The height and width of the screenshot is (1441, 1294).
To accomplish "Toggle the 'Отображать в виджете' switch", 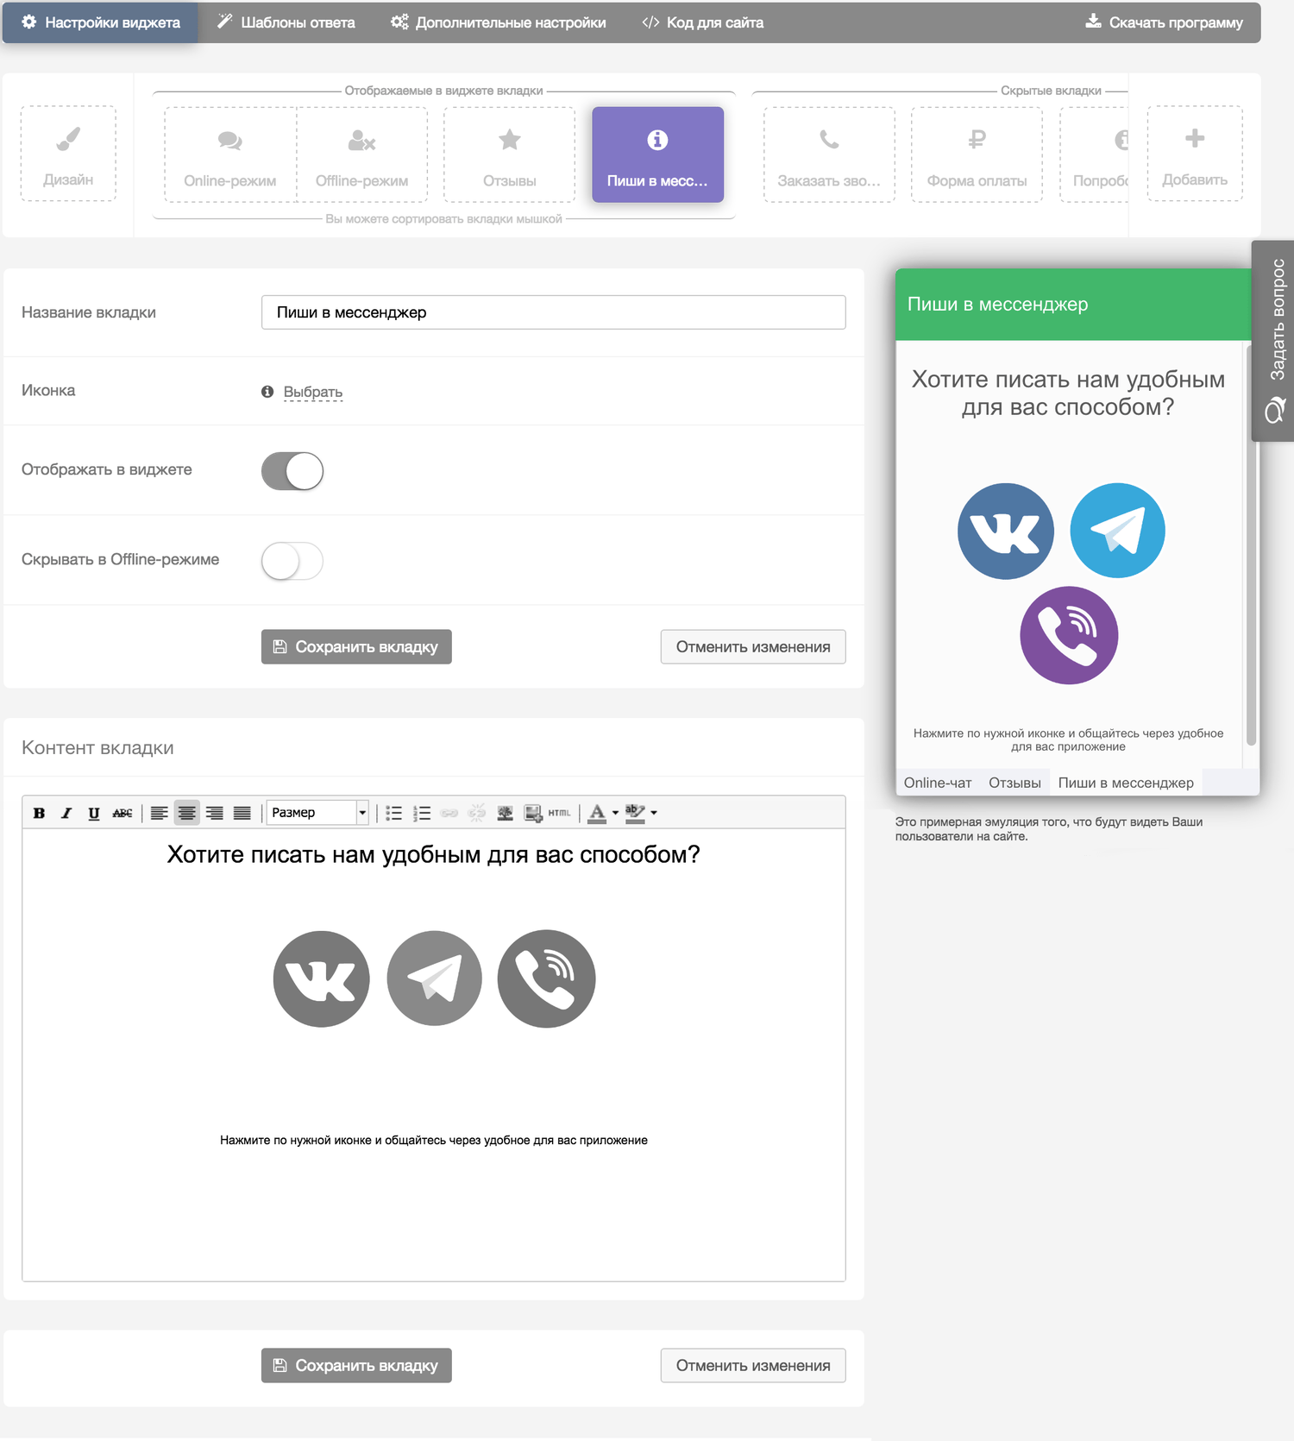I will 292,471.
